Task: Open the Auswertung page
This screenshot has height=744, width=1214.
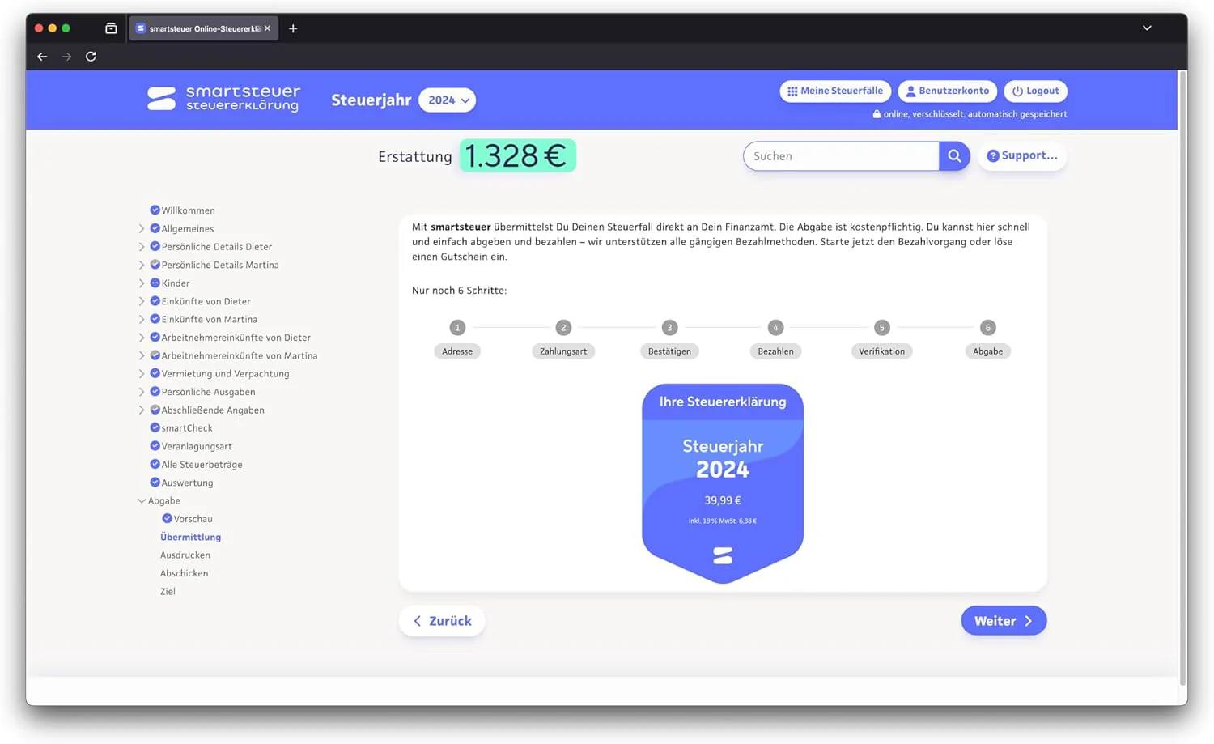Action: coord(187,483)
